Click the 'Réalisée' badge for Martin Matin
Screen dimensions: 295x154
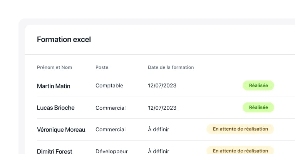pos(258,85)
